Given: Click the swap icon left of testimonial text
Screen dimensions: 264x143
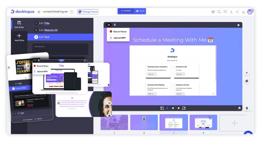Looking at the screenshot, I should pyautogui.click(x=59, y=103).
